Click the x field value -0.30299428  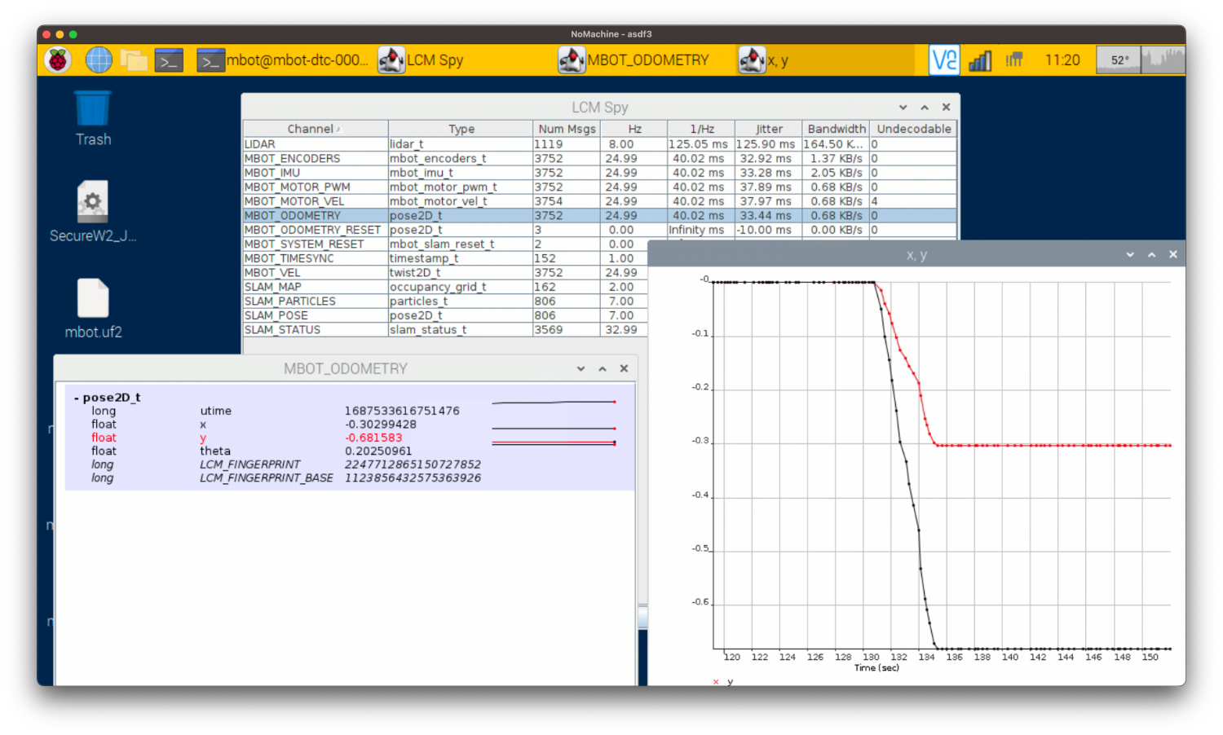380,424
